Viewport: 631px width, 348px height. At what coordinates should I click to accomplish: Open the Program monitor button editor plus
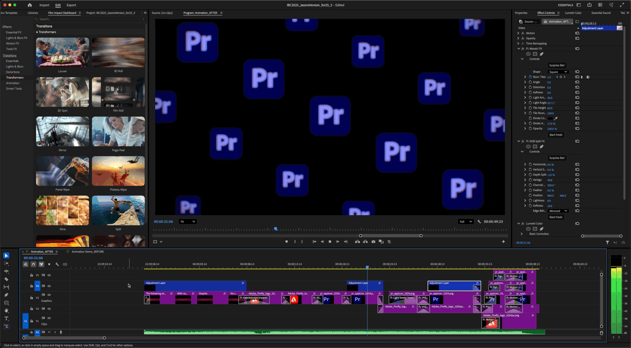click(x=503, y=241)
